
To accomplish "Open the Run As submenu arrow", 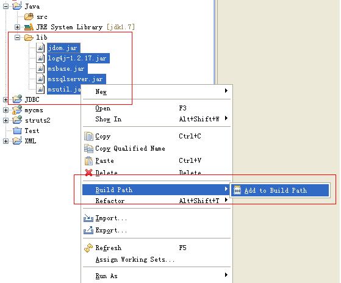I will pyautogui.click(x=226, y=275).
